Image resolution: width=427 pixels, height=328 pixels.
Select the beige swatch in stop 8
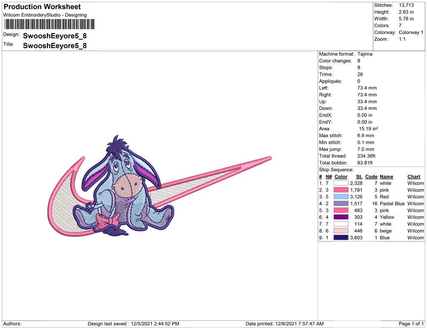point(341,231)
